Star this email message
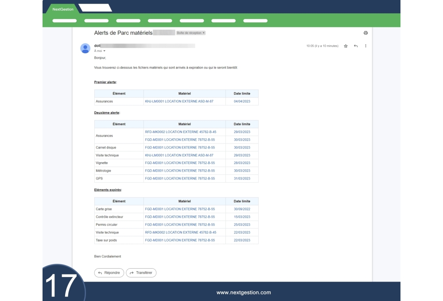Viewport: 443px width, 301px height. pyautogui.click(x=346, y=46)
